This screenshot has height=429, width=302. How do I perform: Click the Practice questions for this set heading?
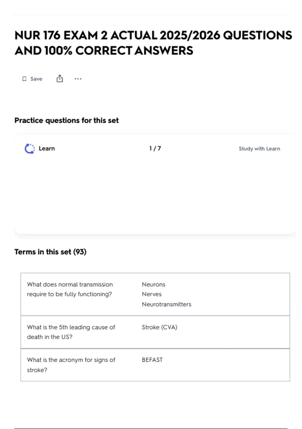click(x=66, y=120)
